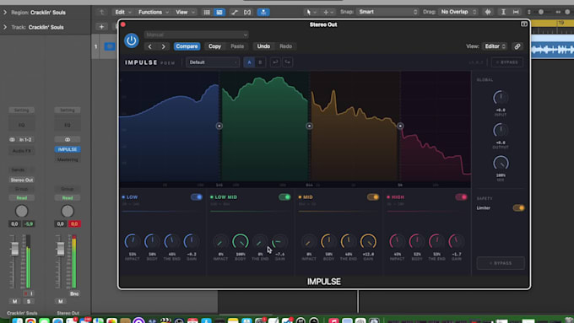Click track one's region icon
This screenshot has width=574, height=323.
[110, 46]
